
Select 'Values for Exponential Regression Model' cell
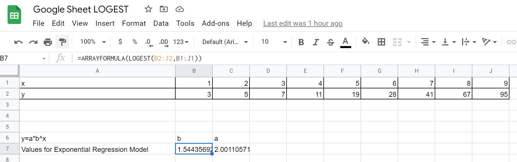coord(97,149)
